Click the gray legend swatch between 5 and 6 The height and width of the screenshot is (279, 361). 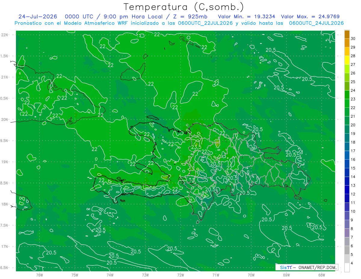point(347,250)
